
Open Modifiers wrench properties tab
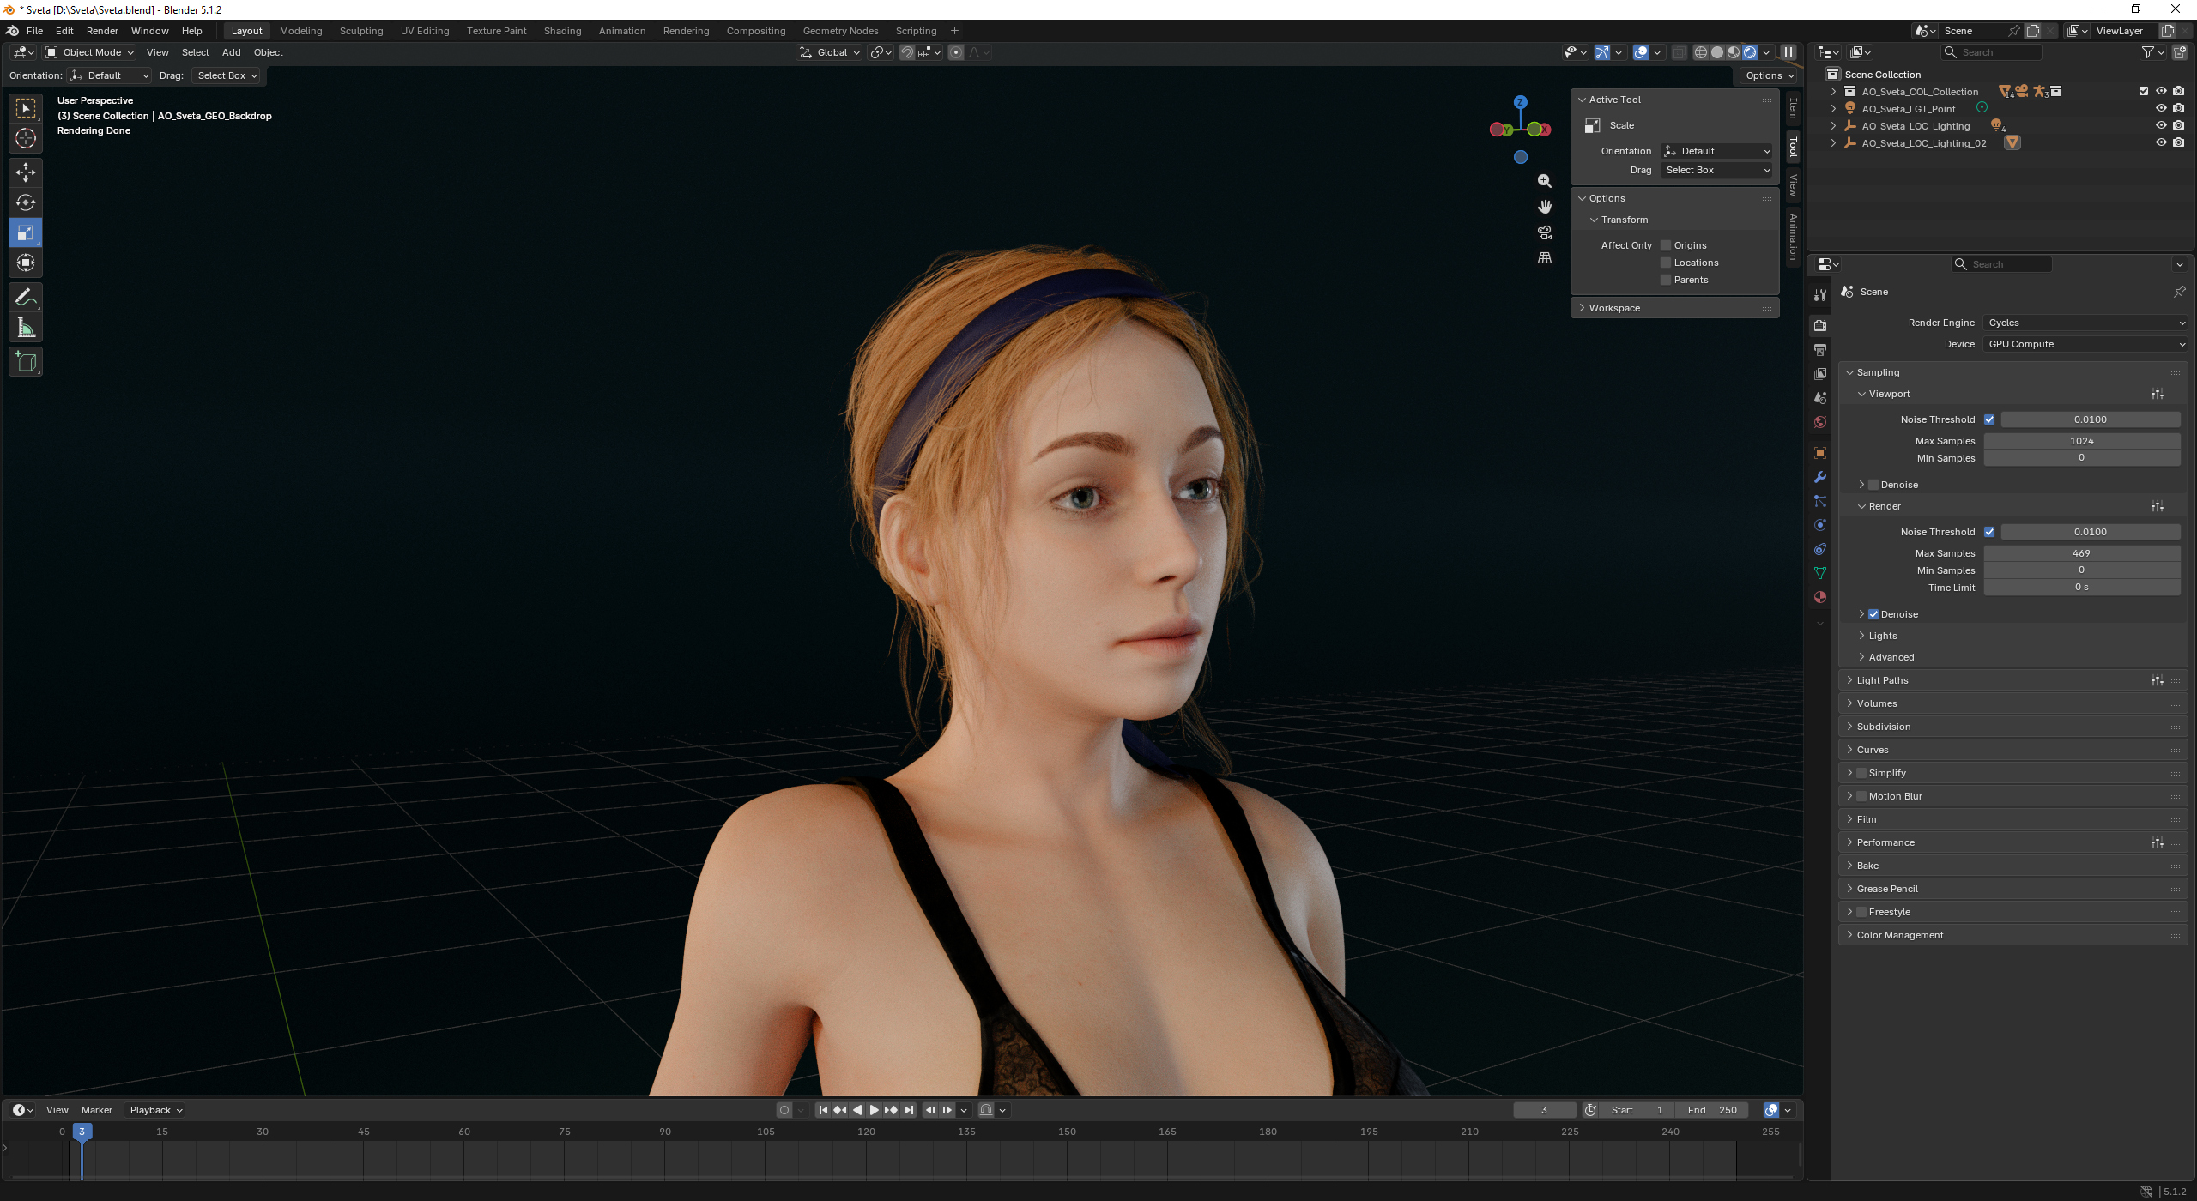pyautogui.click(x=1820, y=477)
